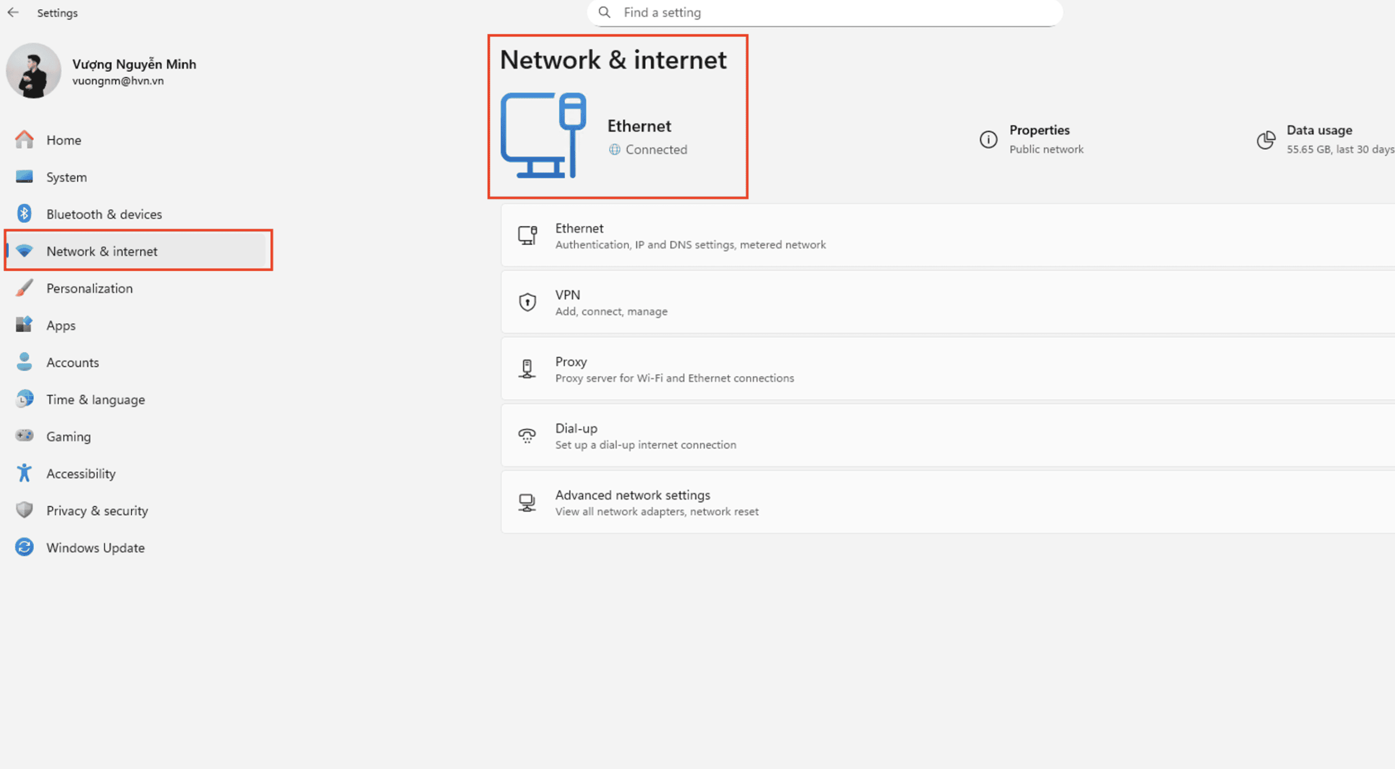1395x769 pixels.
Task: Go to Home in the sidebar
Action: (x=63, y=140)
